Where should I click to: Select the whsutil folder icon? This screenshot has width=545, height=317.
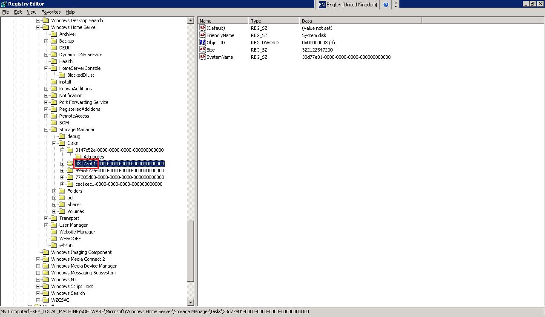(54, 245)
